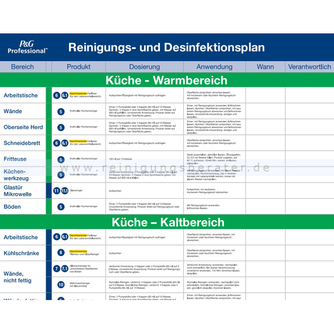Click the Bereich column header
The width and height of the screenshot is (334, 334).
point(23,67)
